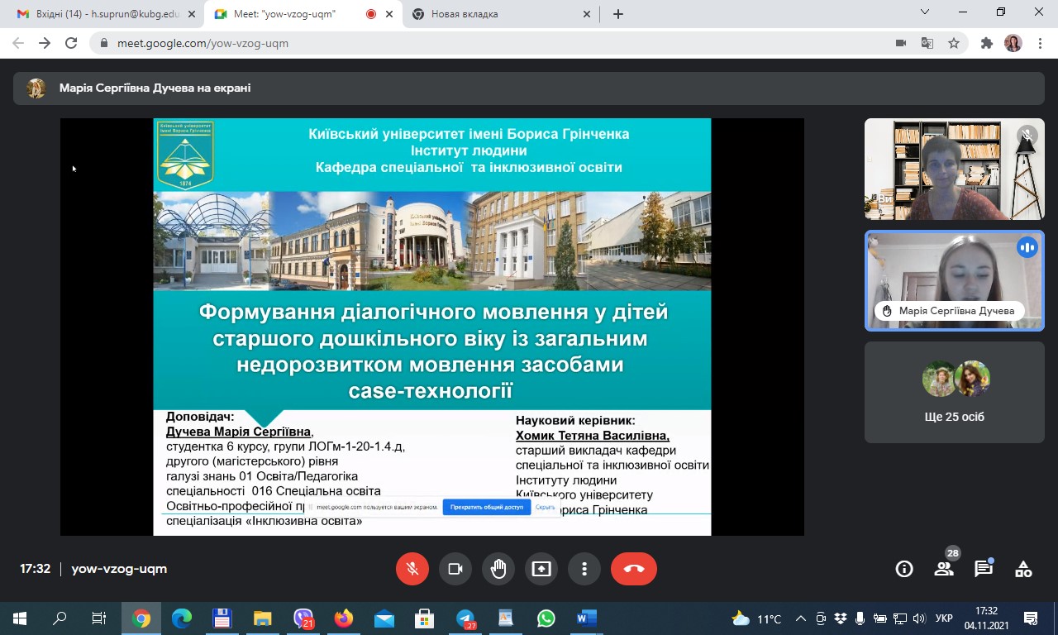This screenshot has width=1058, height=635.
Task: Click Прекратить общий доступ button
Action: (488, 507)
